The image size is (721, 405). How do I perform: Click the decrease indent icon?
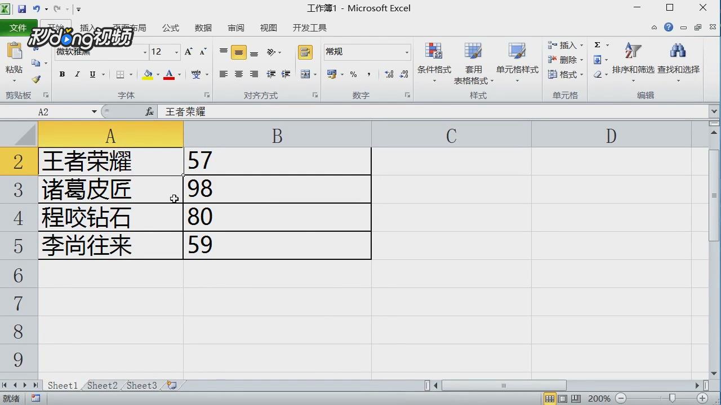click(x=271, y=74)
